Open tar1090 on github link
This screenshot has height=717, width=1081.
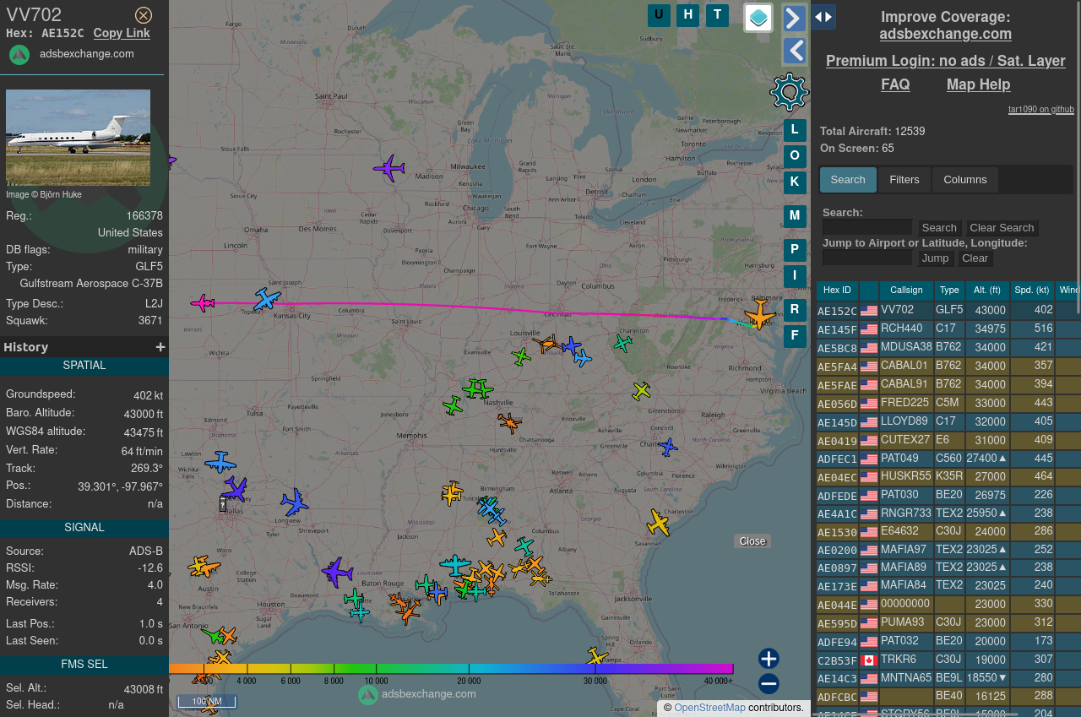(x=1041, y=110)
